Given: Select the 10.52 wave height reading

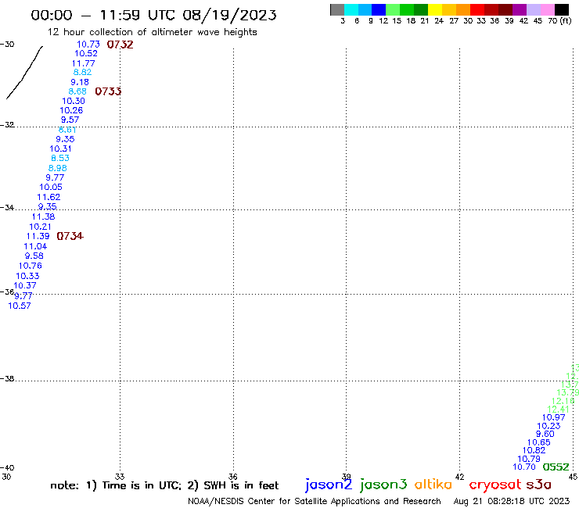Looking at the screenshot, I should click(86, 53).
